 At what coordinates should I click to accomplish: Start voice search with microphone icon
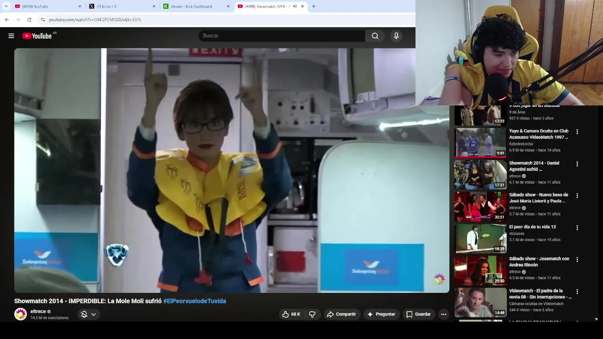(396, 36)
